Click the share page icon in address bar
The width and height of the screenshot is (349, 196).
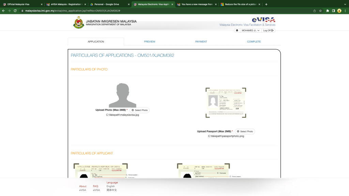(x=315, y=11)
